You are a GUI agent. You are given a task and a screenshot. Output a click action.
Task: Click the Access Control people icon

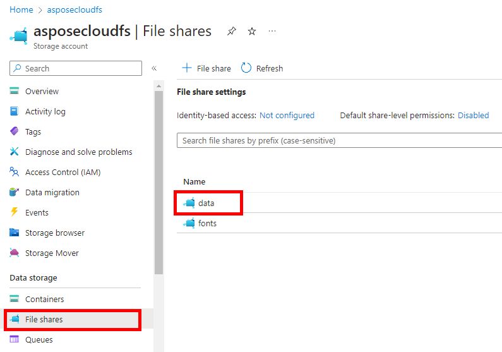click(x=14, y=172)
